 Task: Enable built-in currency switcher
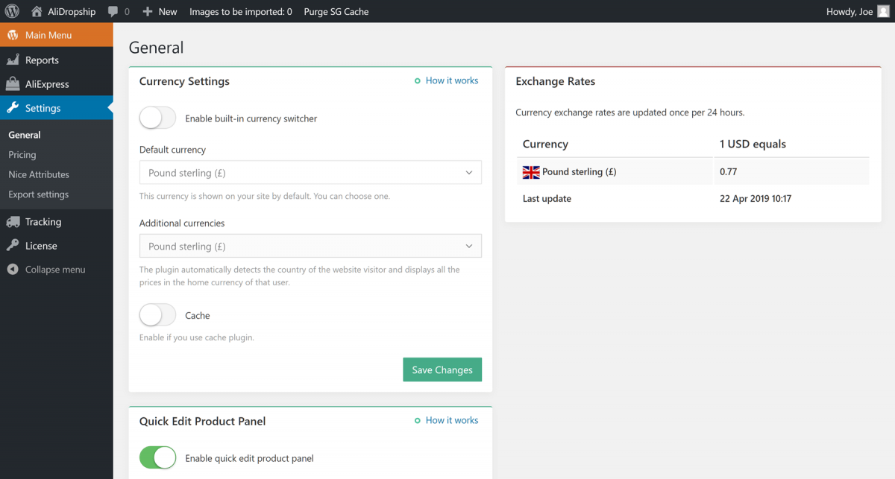157,118
